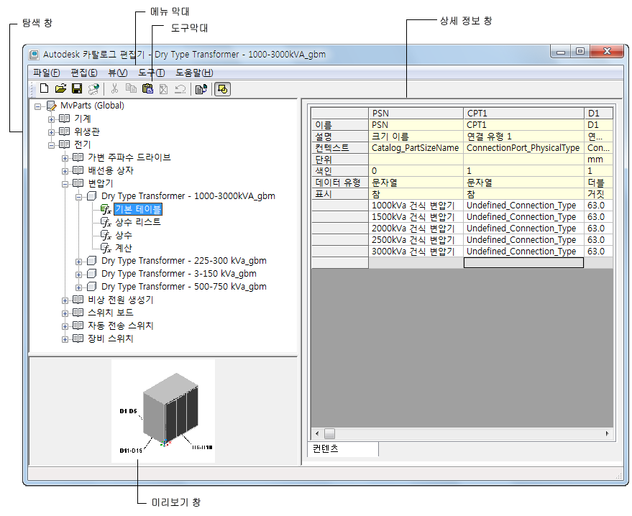The image size is (632, 516).
Task: Select the 상수 리스트 tree item
Action: click(138, 222)
